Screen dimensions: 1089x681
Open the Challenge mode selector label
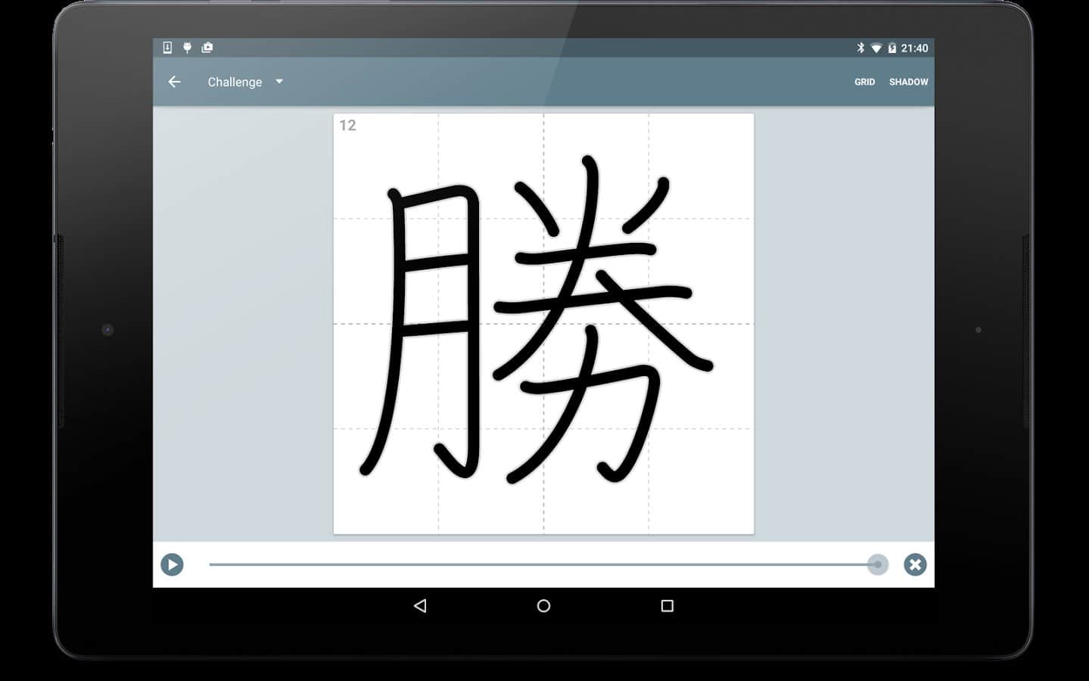235,82
